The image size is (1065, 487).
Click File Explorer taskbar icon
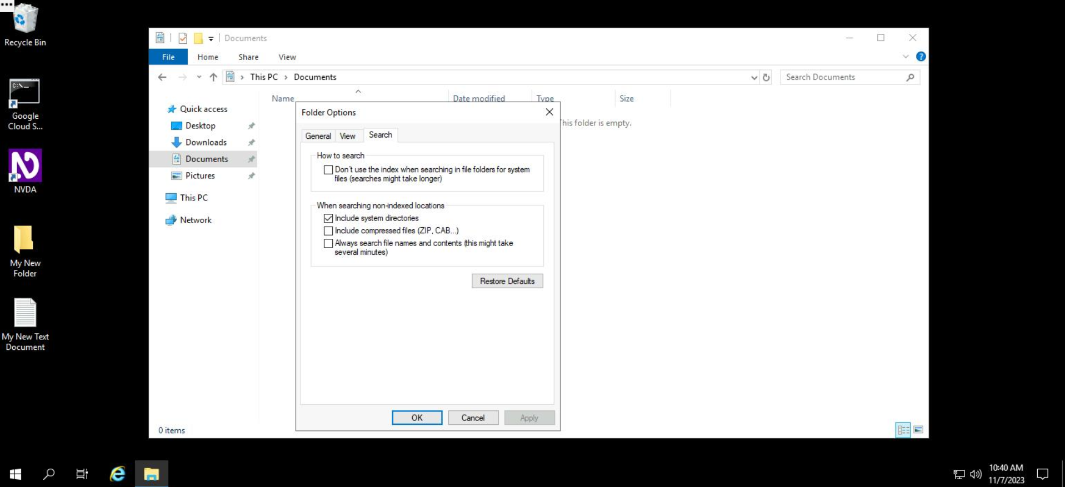pyautogui.click(x=151, y=474)
